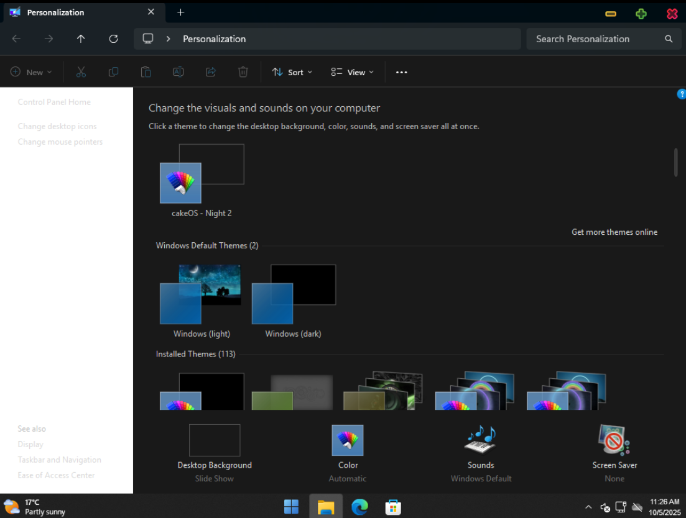Click the Get more themes online link

tap(614, 232)
